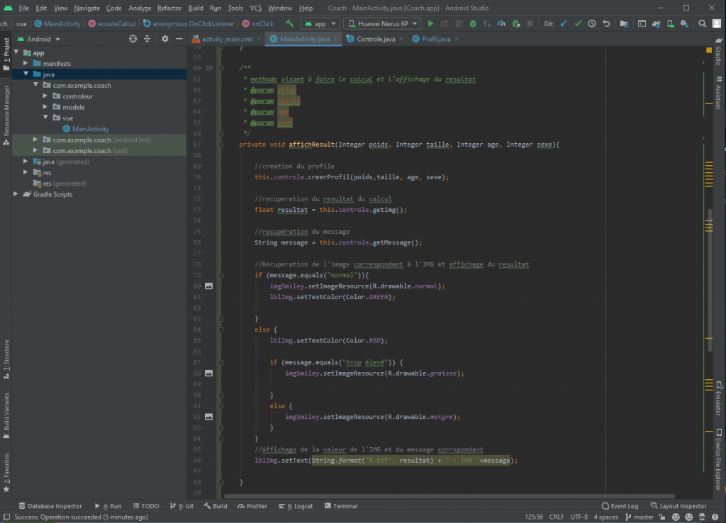
Task: Switch to the Controle.java tab
Action: (x=375, y=39)
